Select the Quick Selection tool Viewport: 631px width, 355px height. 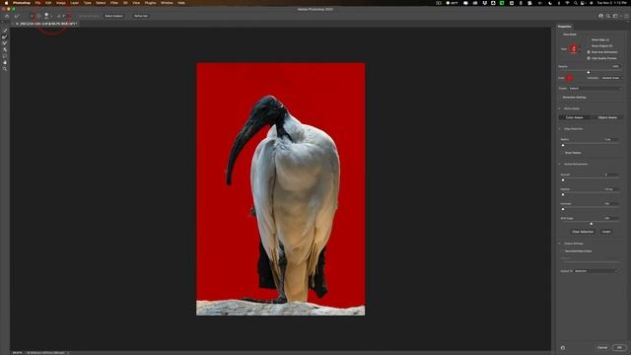coord(5,31)
